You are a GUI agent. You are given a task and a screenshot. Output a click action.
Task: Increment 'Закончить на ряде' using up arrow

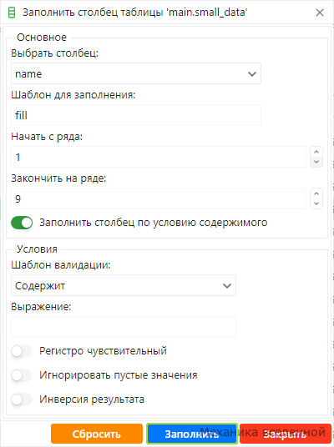pyautogui.click(x=316, y=193)
